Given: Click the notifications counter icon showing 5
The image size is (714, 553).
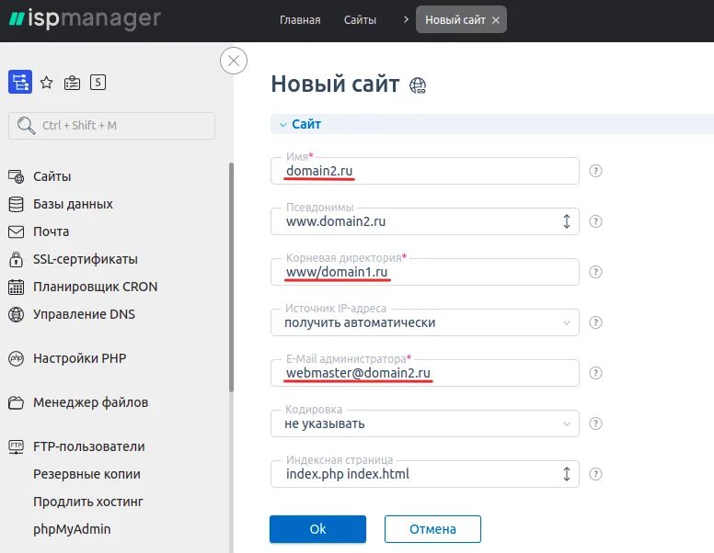Looking at the screenshot, I should (98, 83).
